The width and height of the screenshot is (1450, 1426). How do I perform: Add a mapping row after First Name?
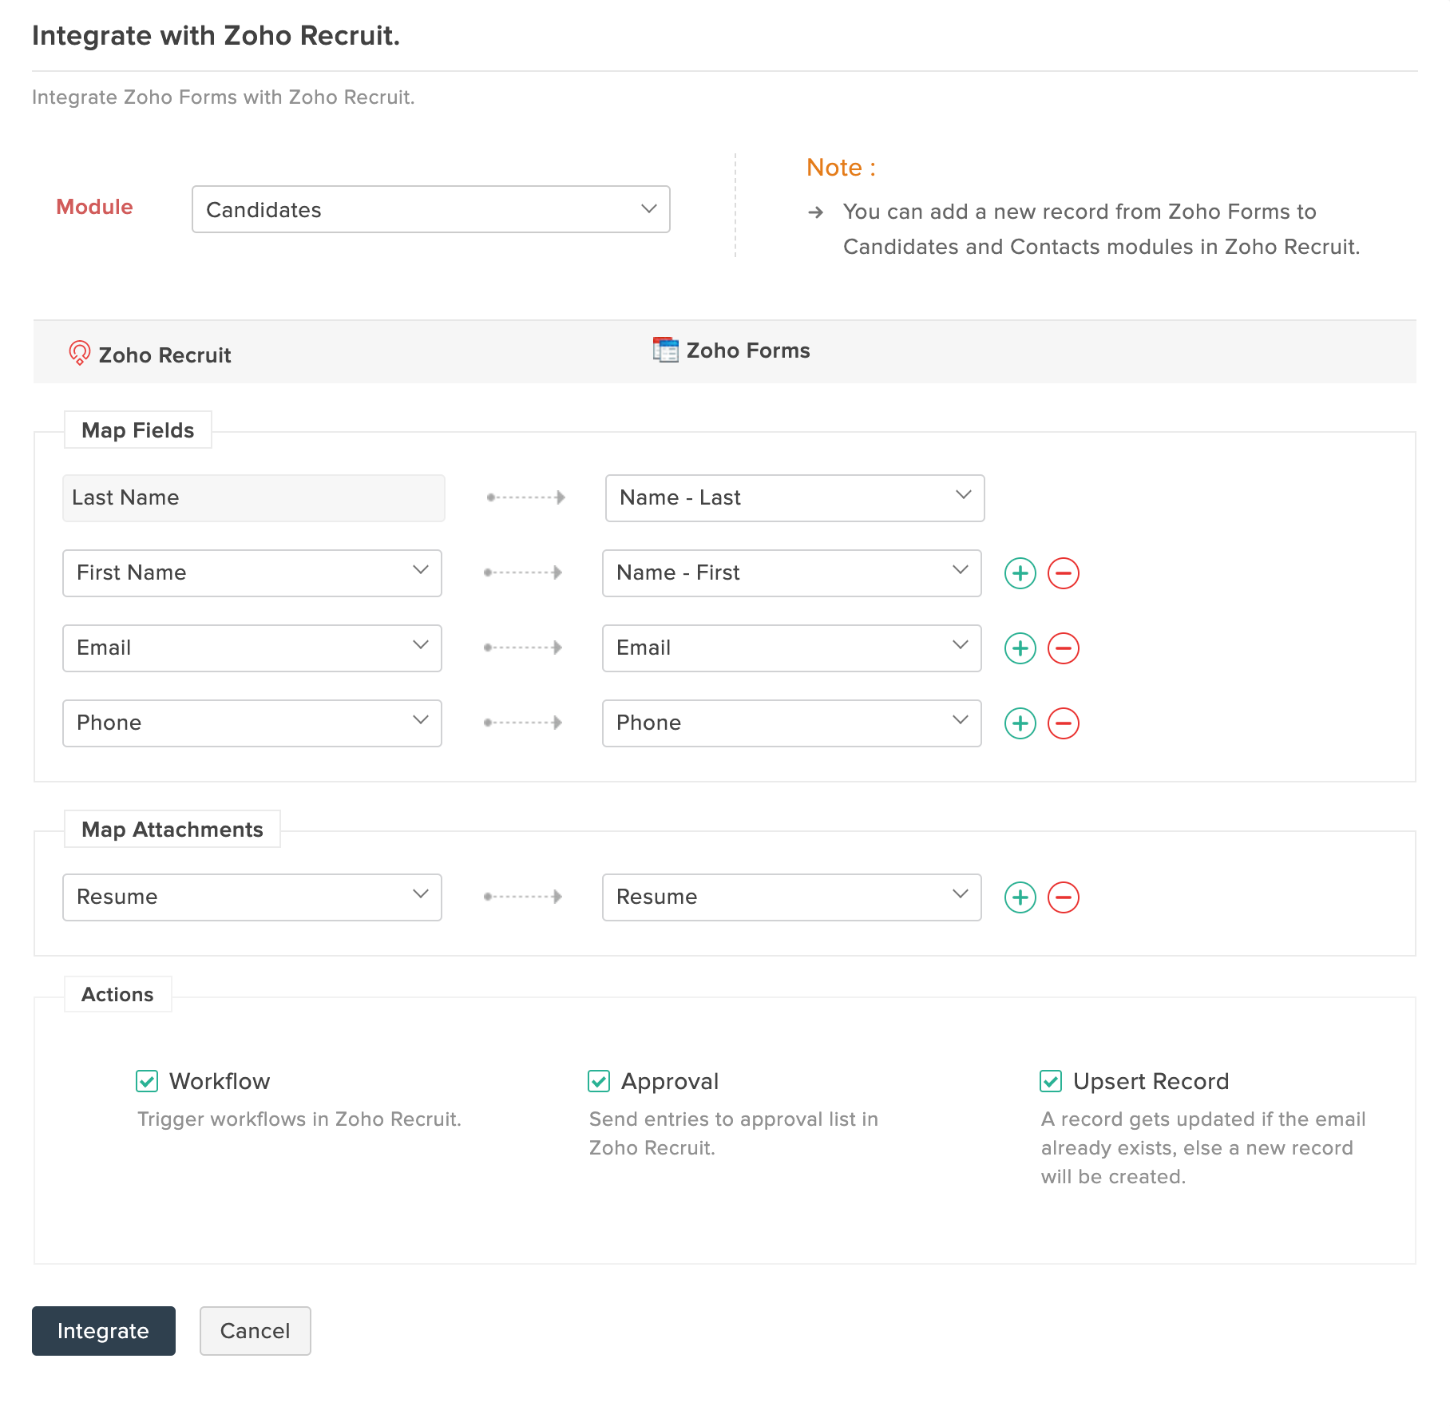pos(1020,573)
